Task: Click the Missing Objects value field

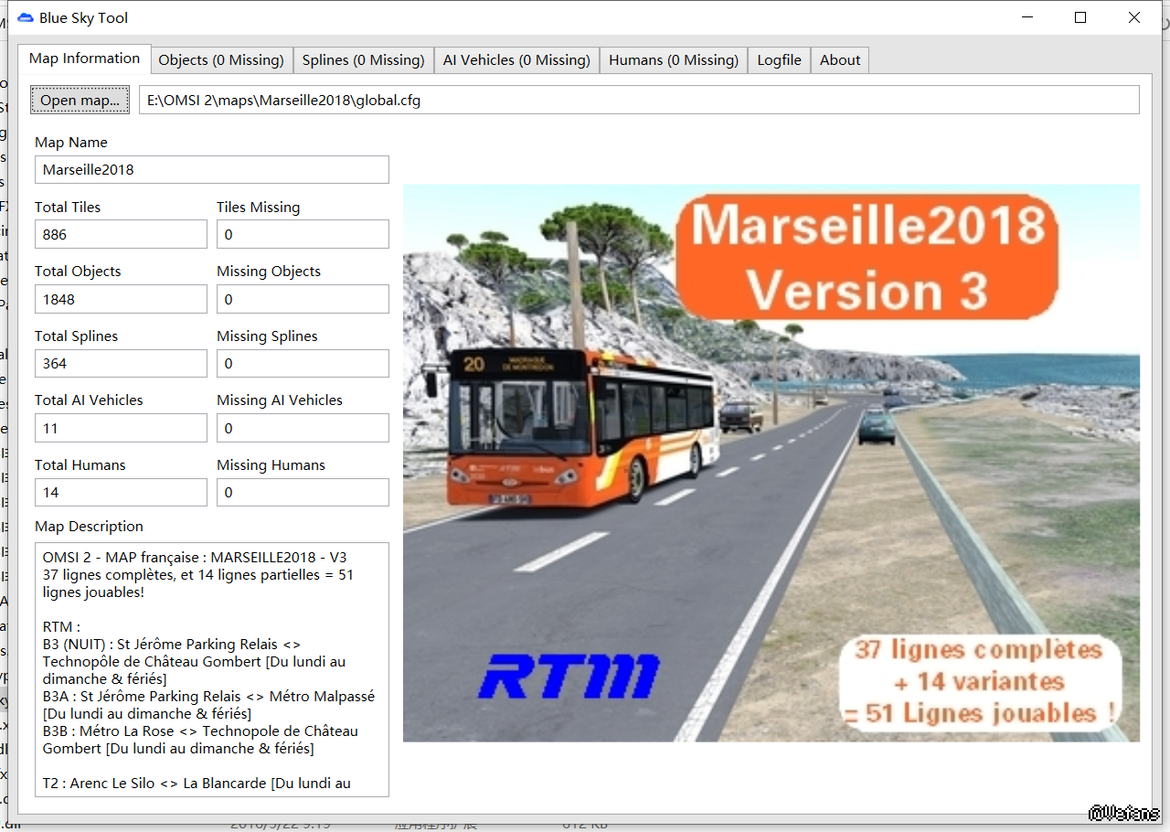Action: 303,299
